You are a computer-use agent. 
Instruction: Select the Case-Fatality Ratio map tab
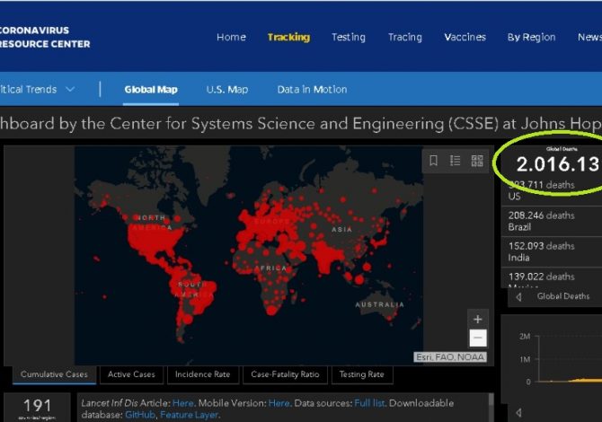[285, 374]
